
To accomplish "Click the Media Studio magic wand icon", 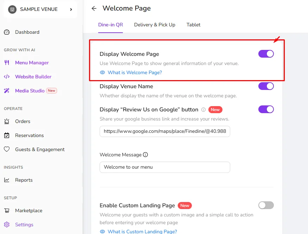I will click(7, 91).
